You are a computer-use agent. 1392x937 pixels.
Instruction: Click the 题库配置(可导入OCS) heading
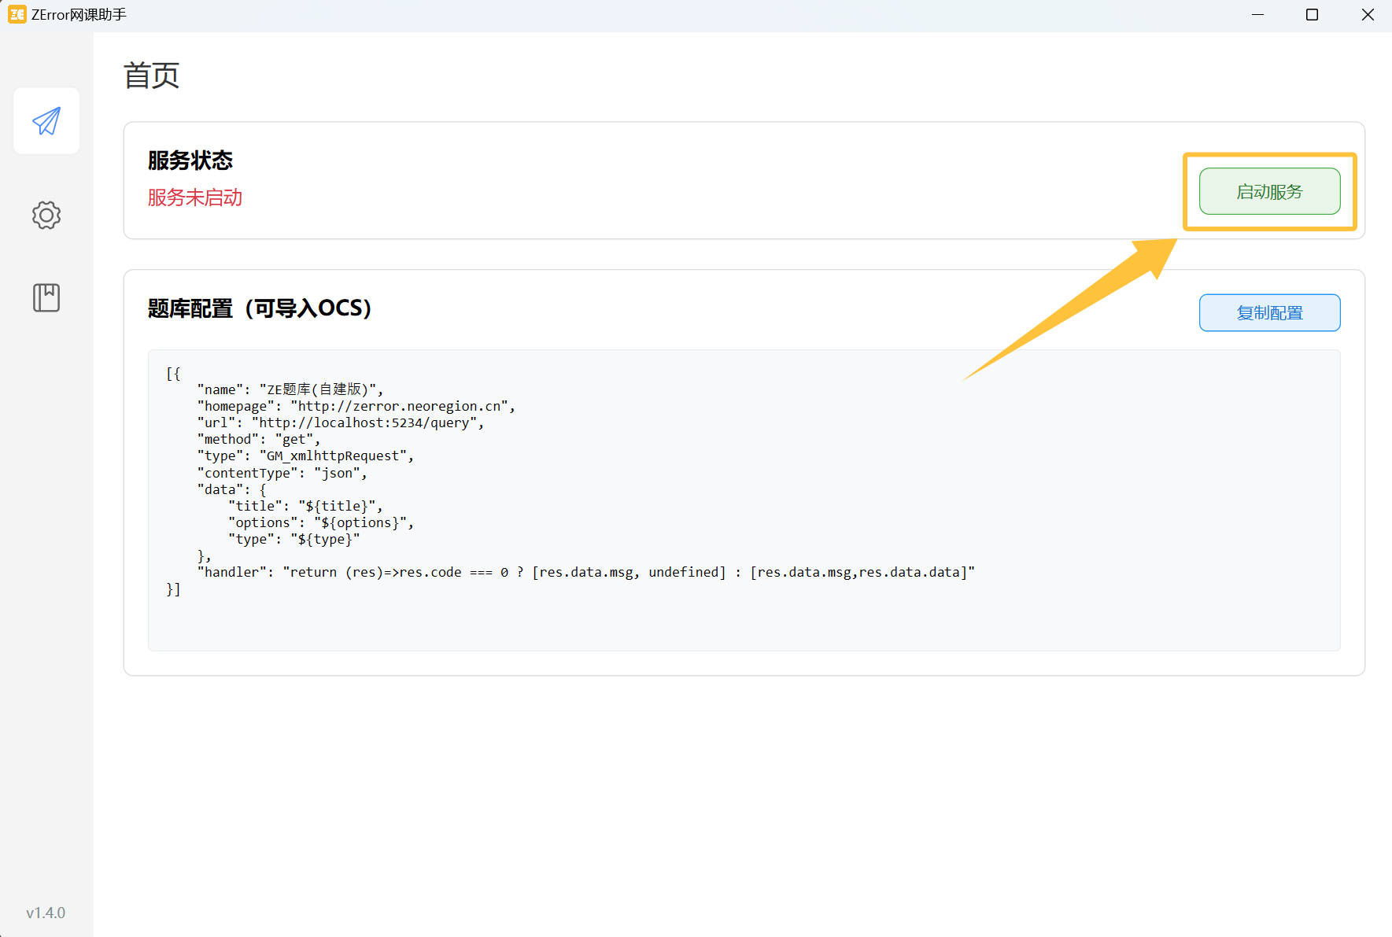[260, 308]
